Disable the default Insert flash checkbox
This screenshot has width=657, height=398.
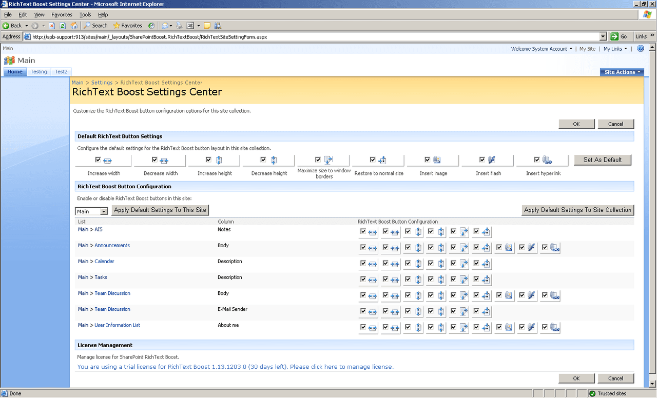click(x=482, y=160)
